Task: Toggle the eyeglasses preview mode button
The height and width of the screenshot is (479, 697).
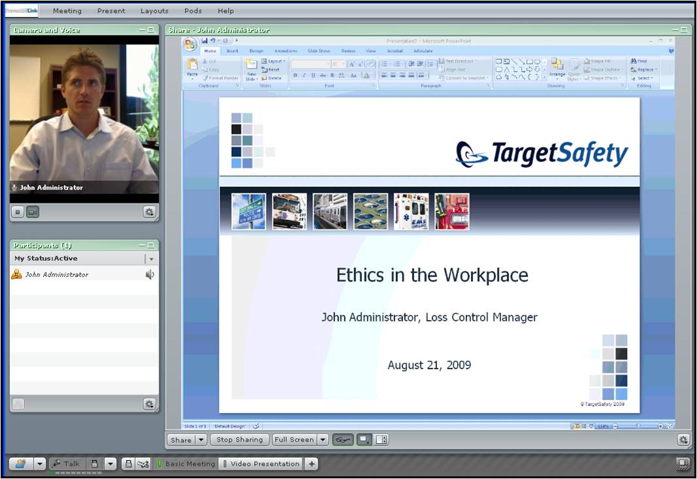Action: click(x=342, y=440)
